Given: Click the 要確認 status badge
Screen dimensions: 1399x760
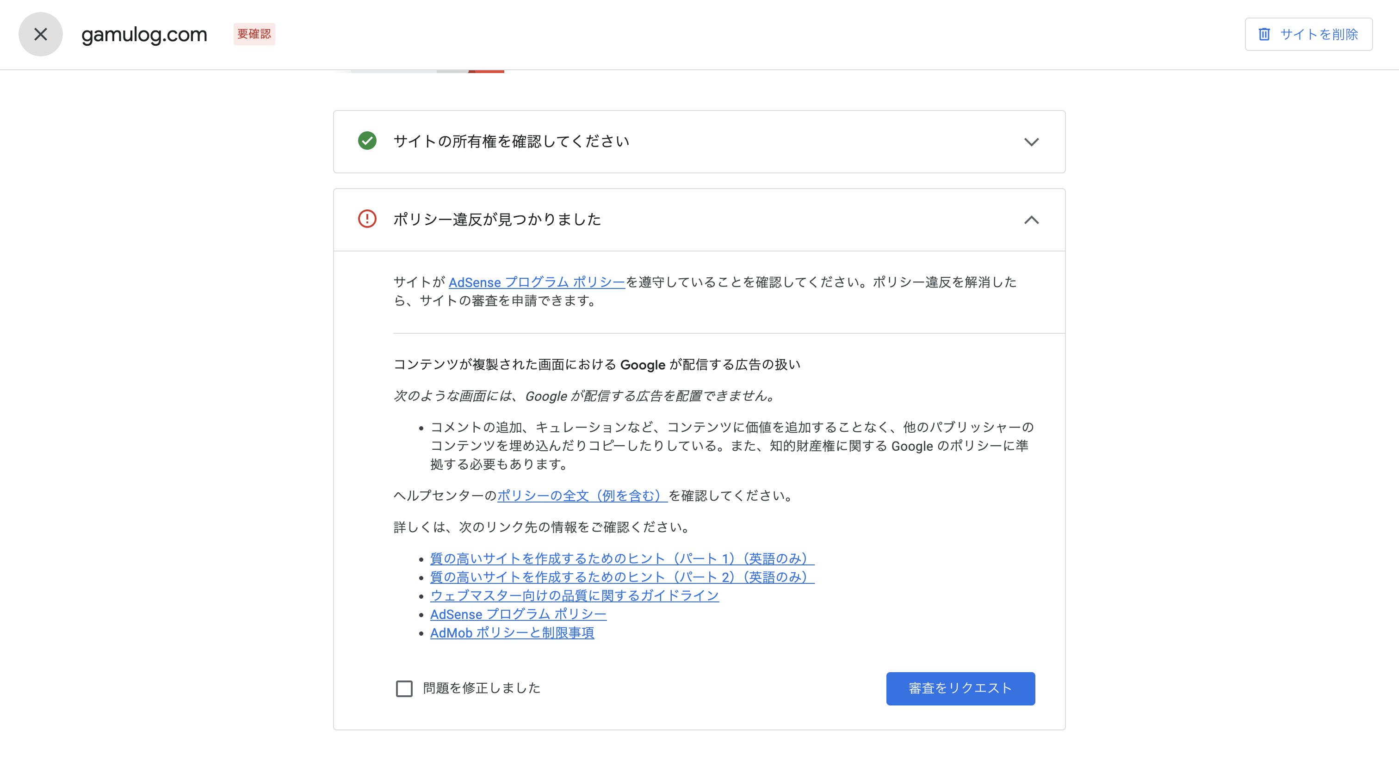Looking at the screenshot, I should tap(254, 34).
